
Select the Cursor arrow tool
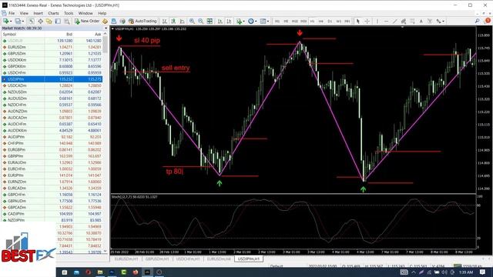(357, 21)
